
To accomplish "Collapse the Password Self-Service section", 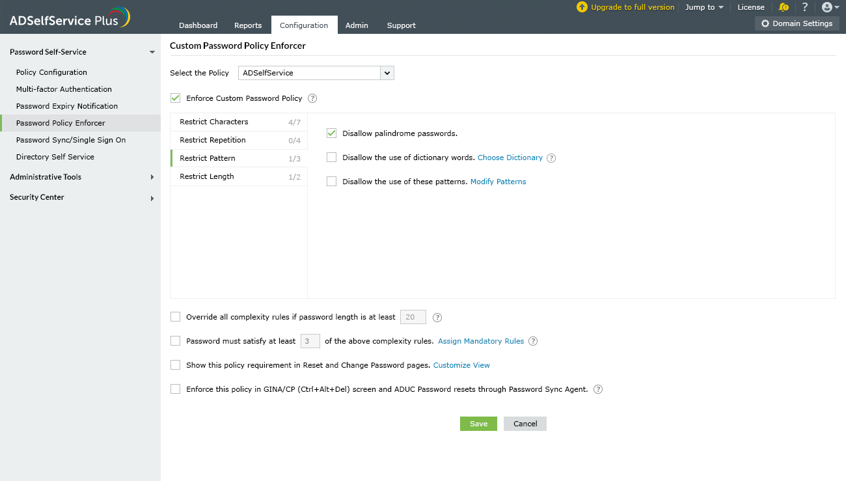I will [x=152, y=52].
